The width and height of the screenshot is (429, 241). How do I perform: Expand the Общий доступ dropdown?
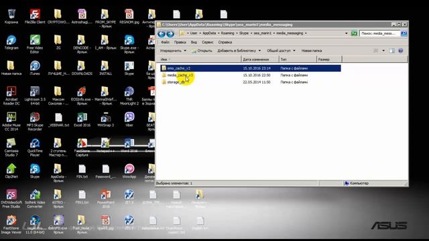click(281, 51)
